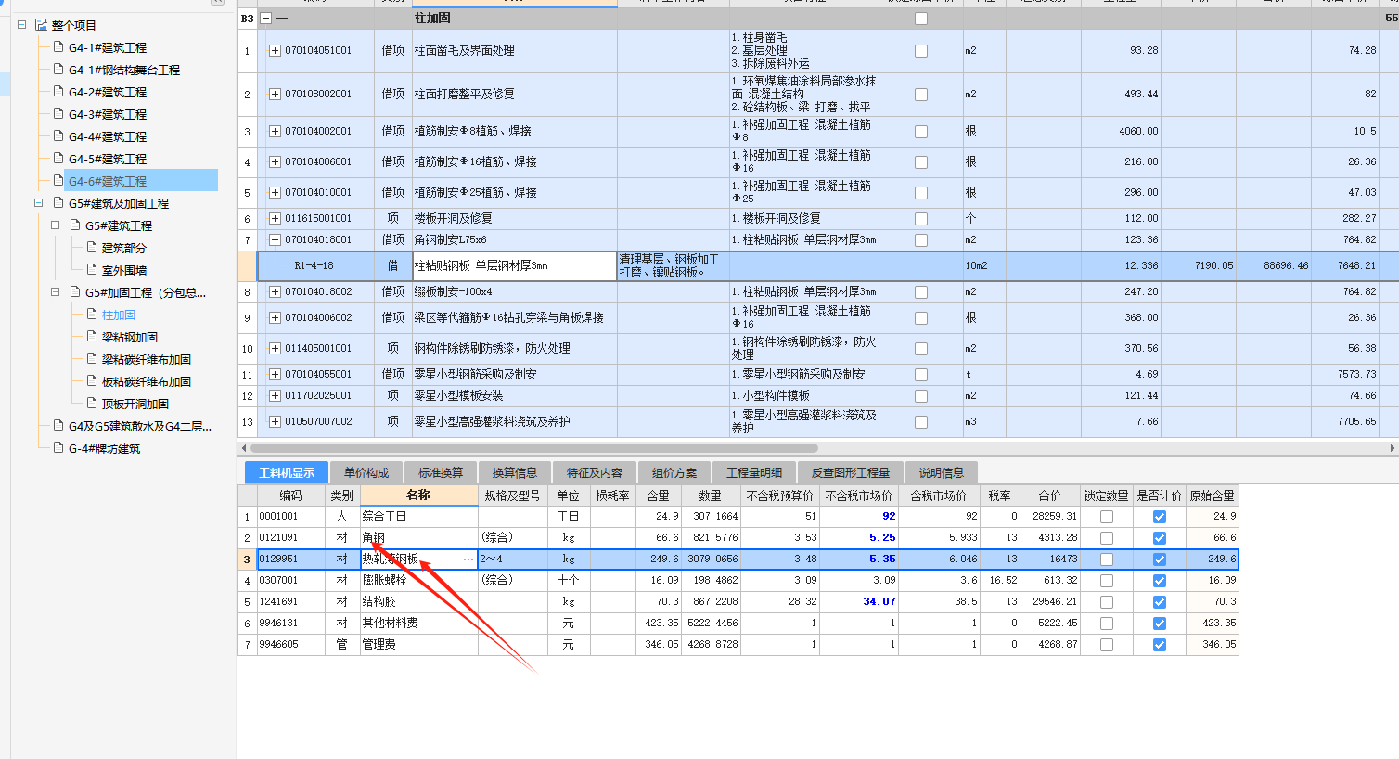The image size is (1399, 759).
Task: Collapse the 柱加固 B3 section
Action: (x=266, y=19)
